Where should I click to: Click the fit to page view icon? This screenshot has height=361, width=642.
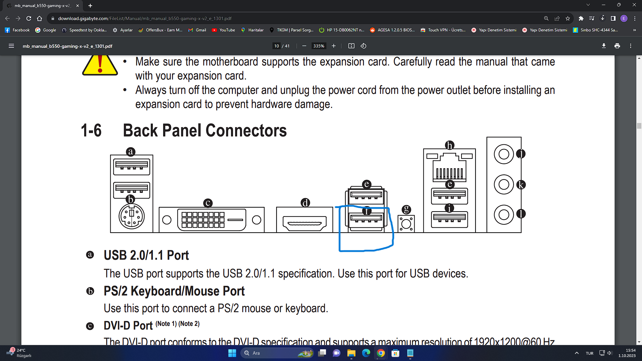(x=351, y=46)
